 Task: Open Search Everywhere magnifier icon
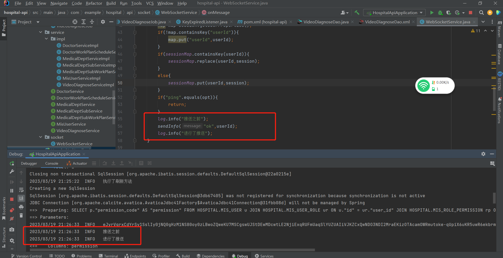pos(481,13)
